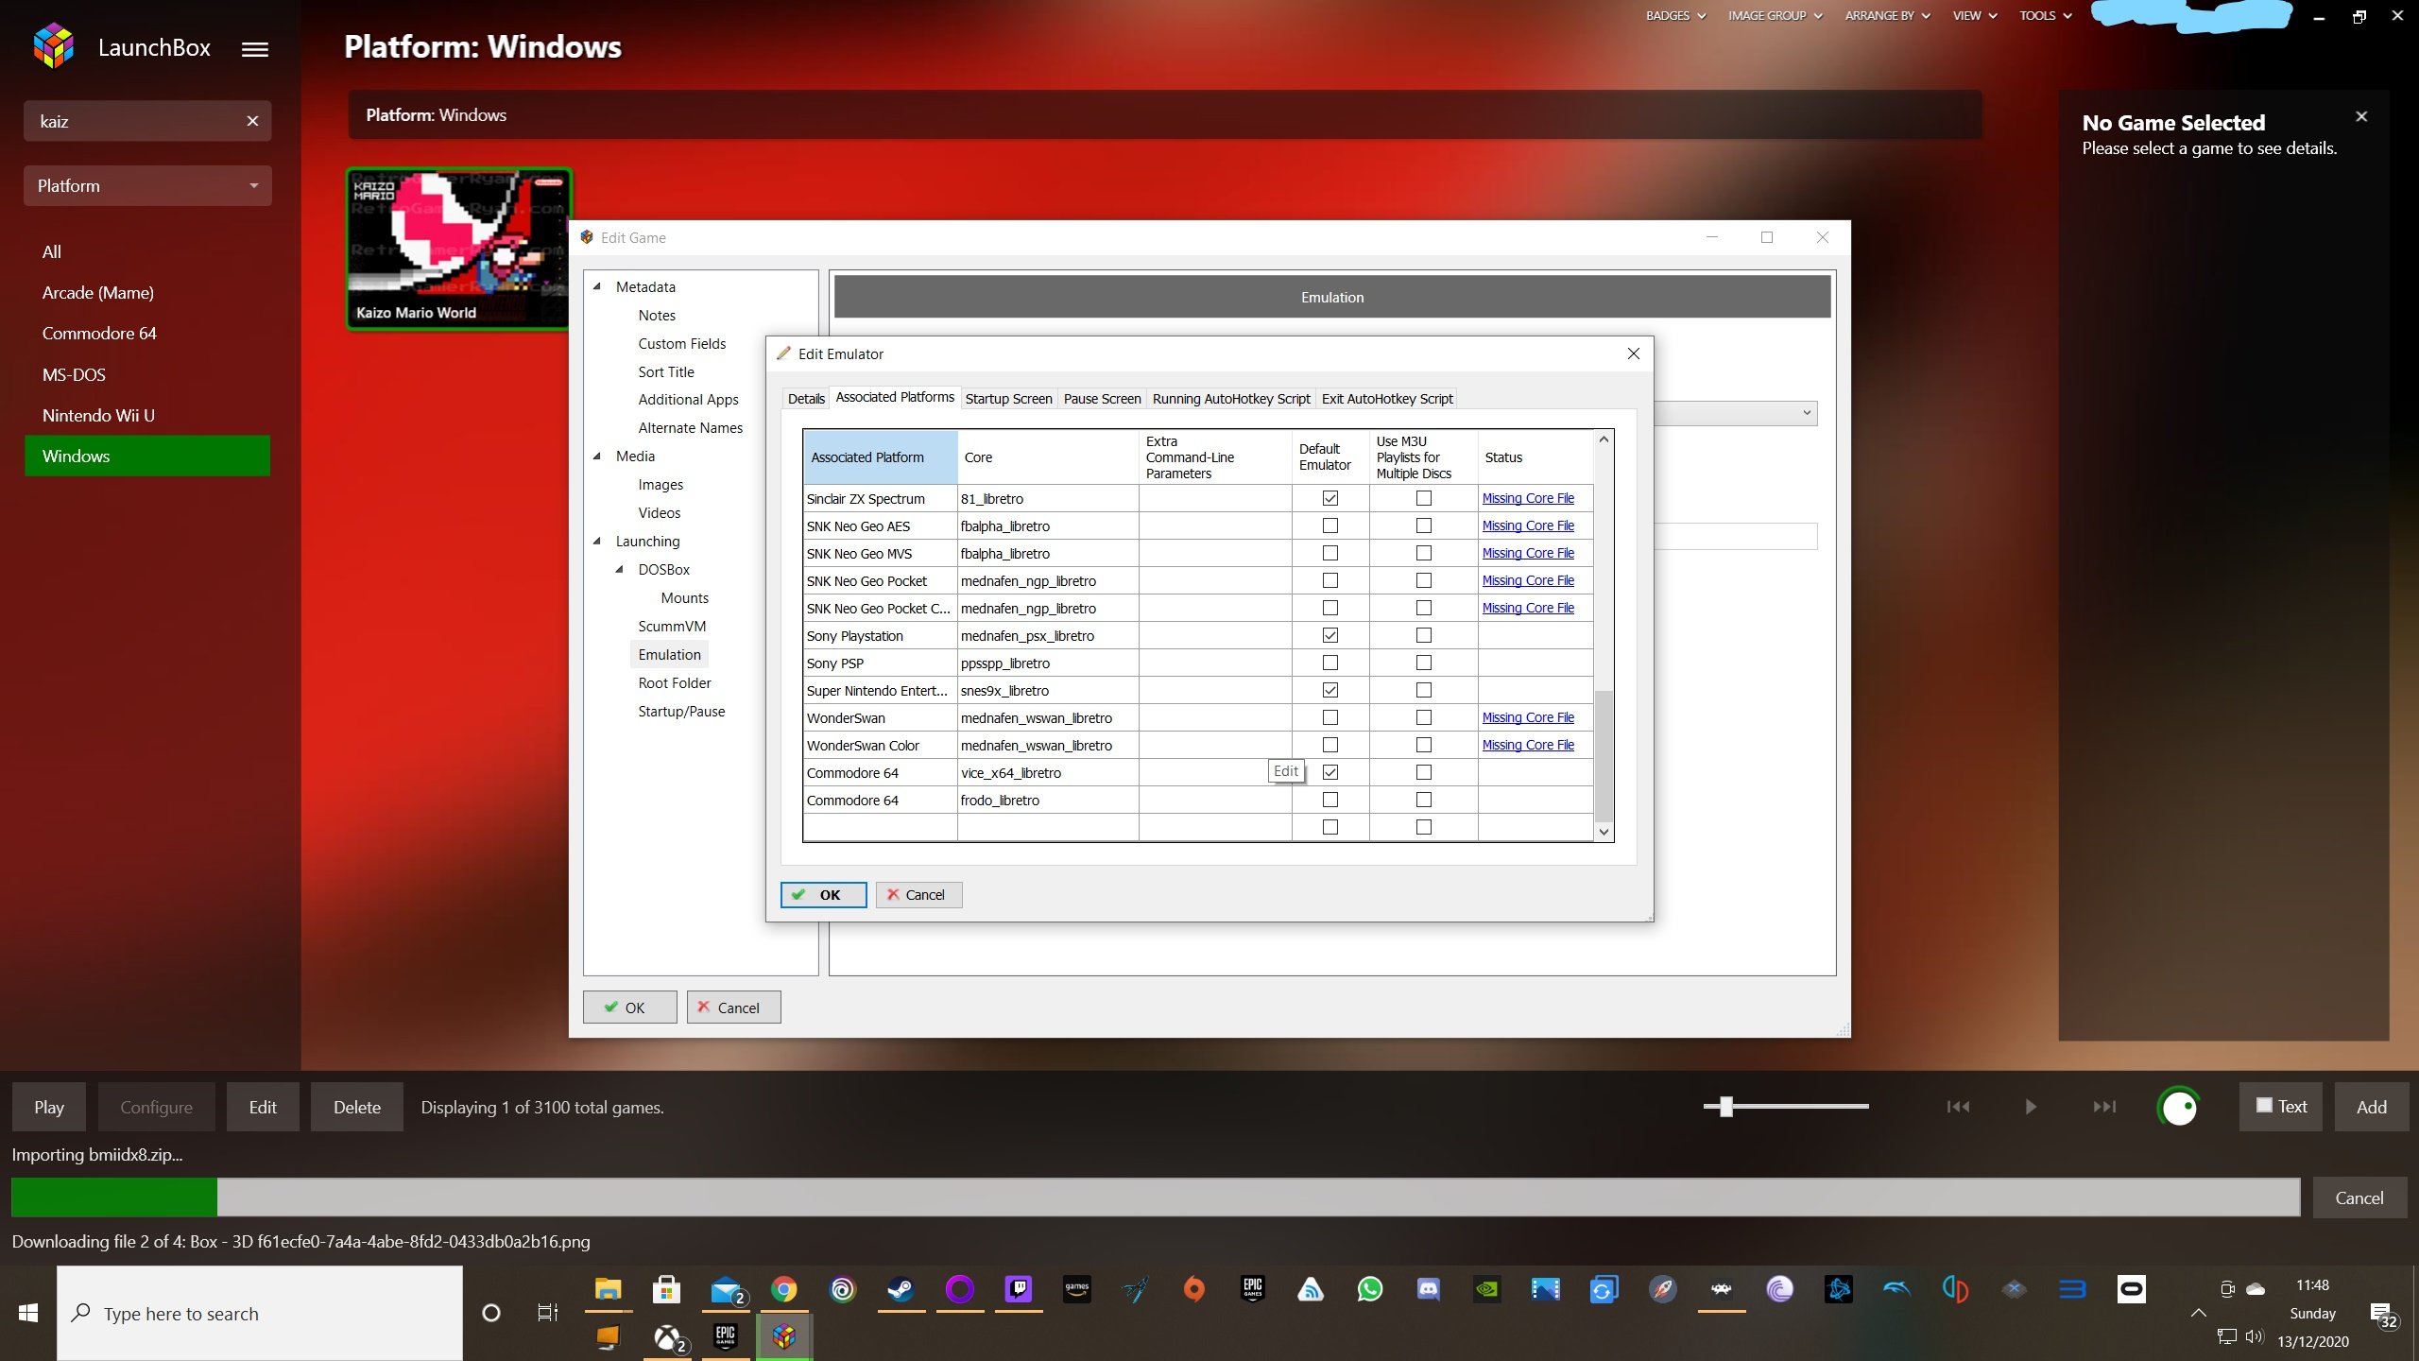
Task: Click Cancel in the Edit Emulator dialog
Action: click(918, 895)
